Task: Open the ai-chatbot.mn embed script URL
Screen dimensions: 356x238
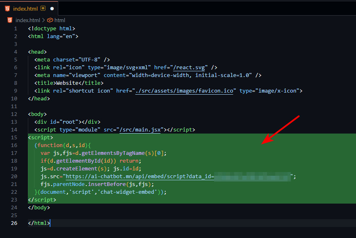Action: coord(139,176)
